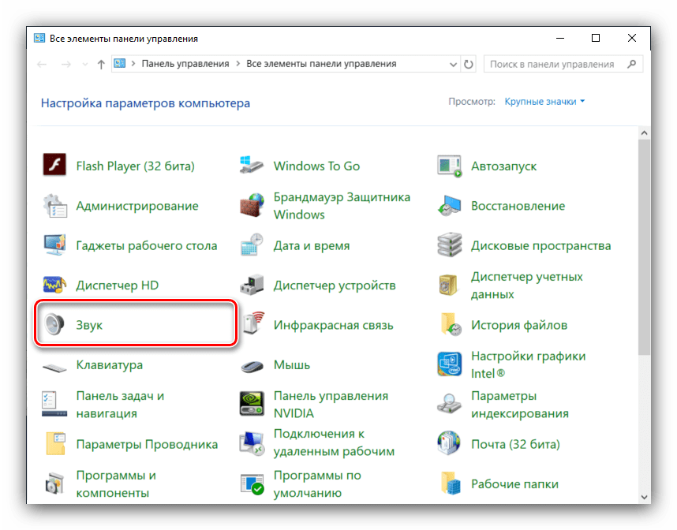The height and width of the screenshot is (530, 677).
Task: Open Flash Player (32 бита) icon
Action: tap(54, 166)
